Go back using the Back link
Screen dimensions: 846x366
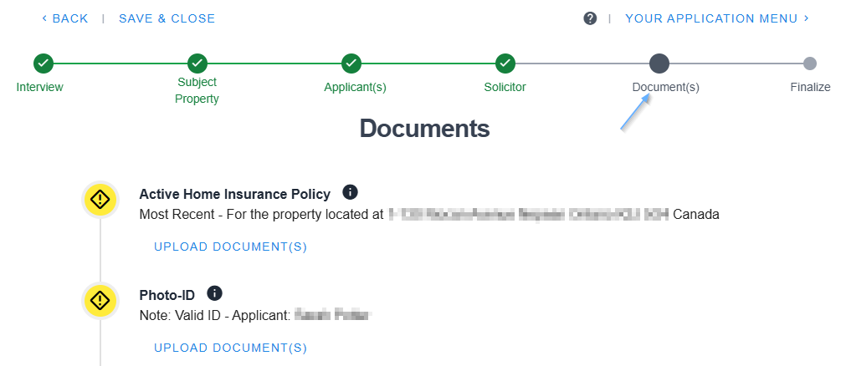pyautogui.click(x=64, y=18)
